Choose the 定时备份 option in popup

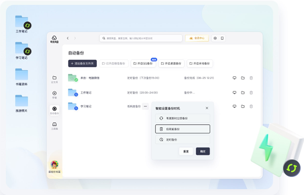click(x=182, y=139)
